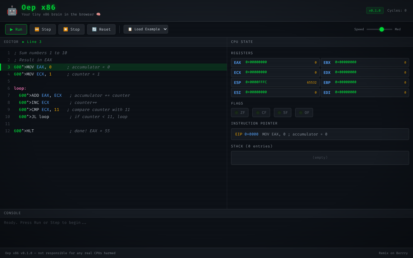Select the EBP register cell
This screenshot has width=413, height=258.
[365, 83]
